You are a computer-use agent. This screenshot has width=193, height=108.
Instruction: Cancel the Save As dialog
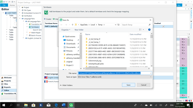[144, 85]
